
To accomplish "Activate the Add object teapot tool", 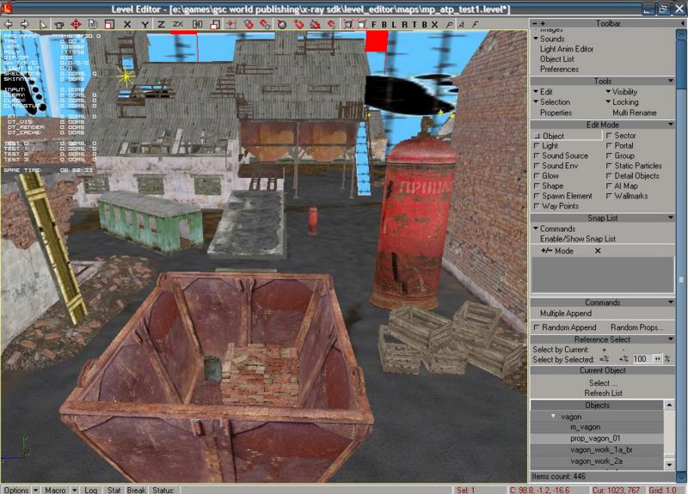I will pyautogui.click(x=58, y=25).
